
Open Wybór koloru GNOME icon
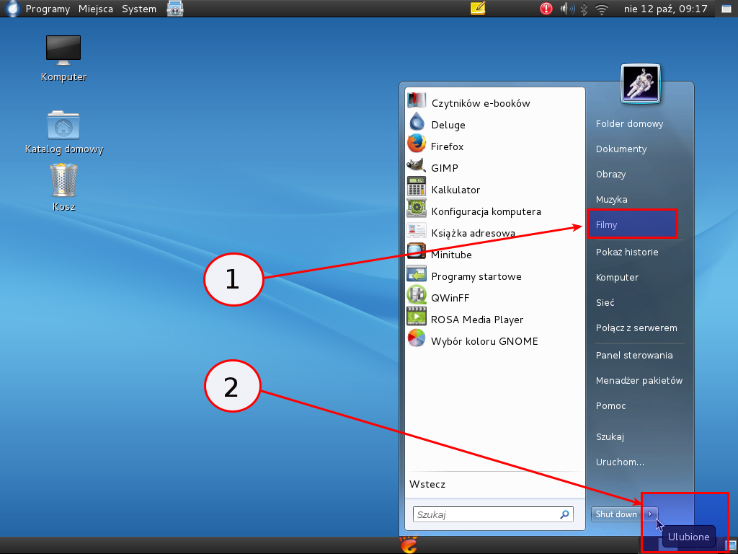point(417,339)
